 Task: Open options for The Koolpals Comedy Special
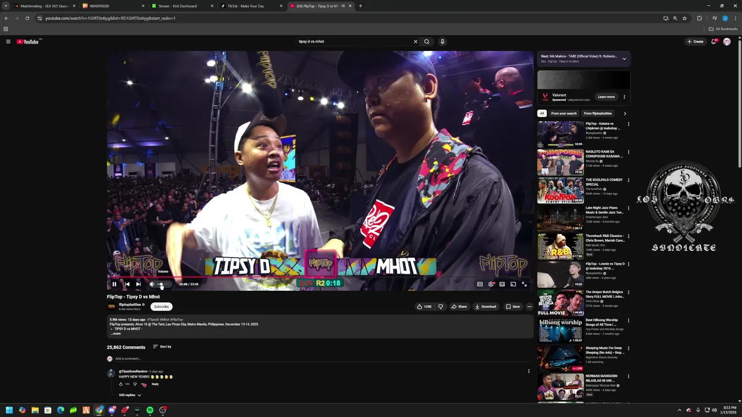pyautogui.click(x=628, y=180)
